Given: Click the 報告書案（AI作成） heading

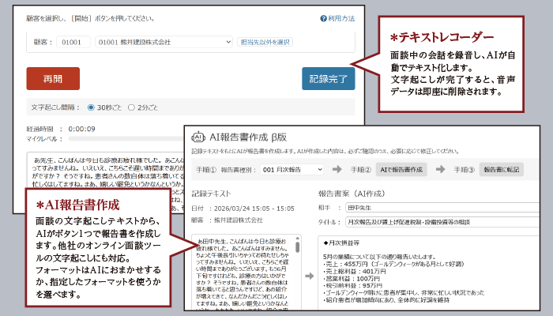Looking at the screenshot, I should (x=352, y=194).
